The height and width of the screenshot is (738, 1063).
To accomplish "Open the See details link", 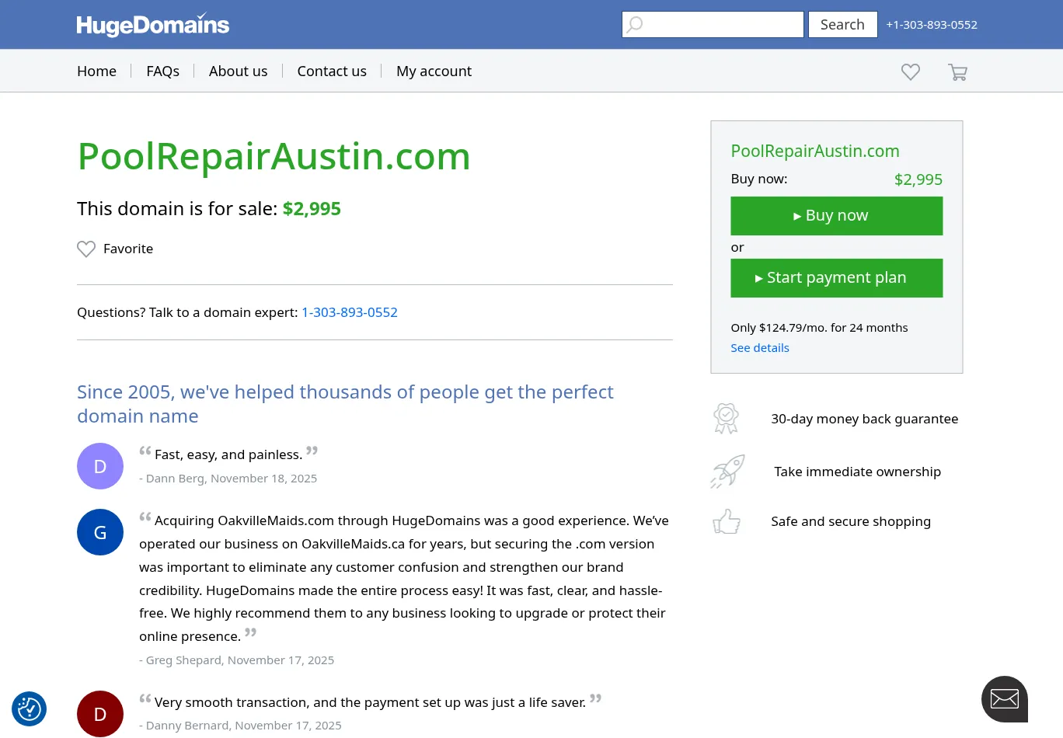I will coord(759,348).
